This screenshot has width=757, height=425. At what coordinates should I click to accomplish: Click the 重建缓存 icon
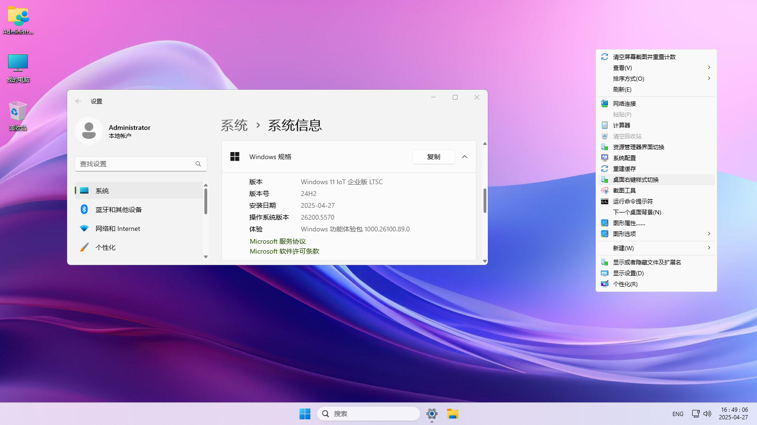tap(605, 169)
